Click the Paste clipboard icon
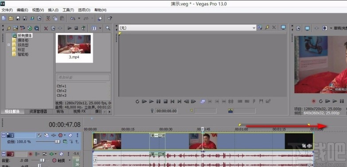 tap(62, 18)
